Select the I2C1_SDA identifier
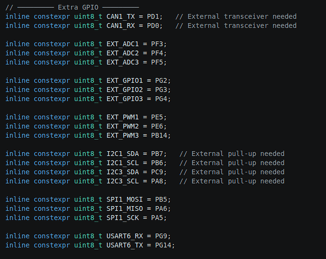326x259 pixels. pos(122,154)
